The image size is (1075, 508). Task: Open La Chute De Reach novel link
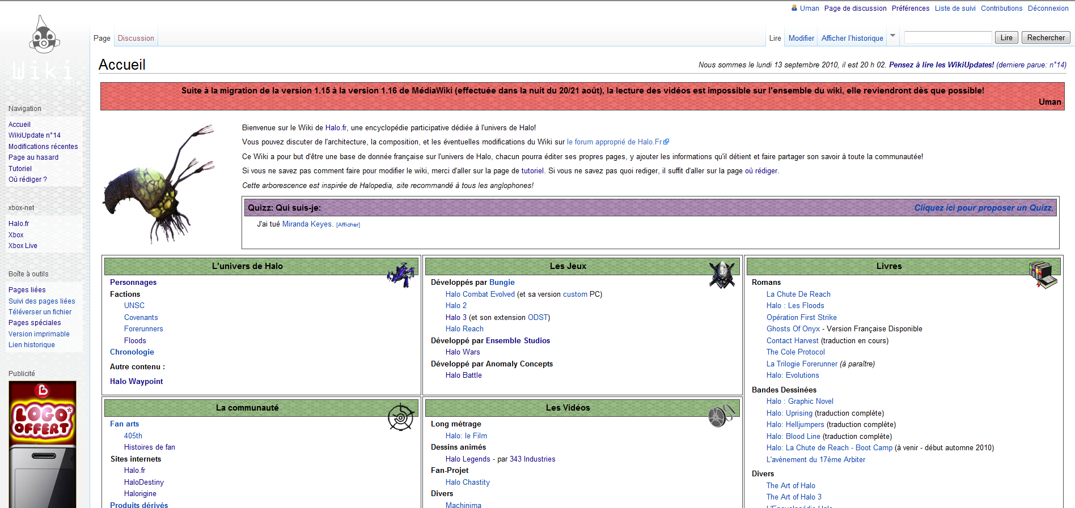coord(798,294)
